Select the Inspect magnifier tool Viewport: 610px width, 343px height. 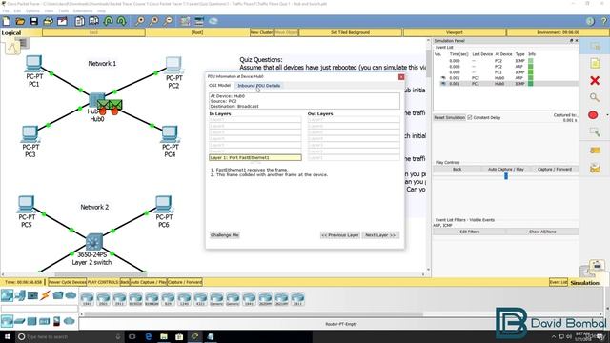(594, 97)
